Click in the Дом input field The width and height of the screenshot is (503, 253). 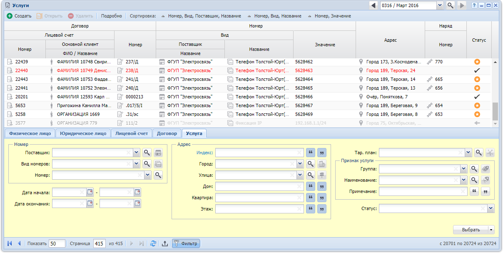[x=259, y=186]
